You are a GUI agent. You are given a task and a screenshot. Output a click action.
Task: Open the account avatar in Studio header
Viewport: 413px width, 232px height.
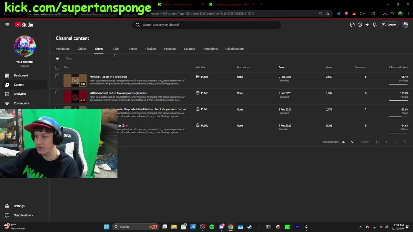[405, 24]
